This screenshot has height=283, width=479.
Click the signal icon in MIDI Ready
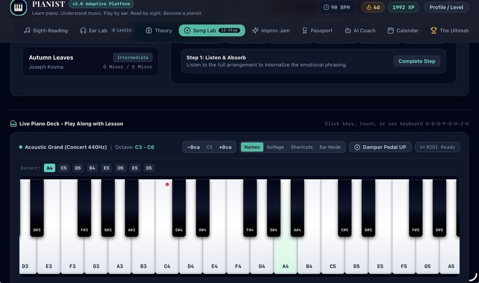point(422,147)
